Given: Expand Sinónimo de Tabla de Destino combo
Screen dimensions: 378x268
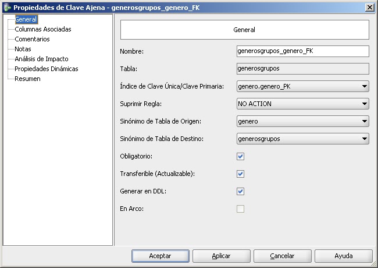Looking at the screenshot, I should (303, 139).
